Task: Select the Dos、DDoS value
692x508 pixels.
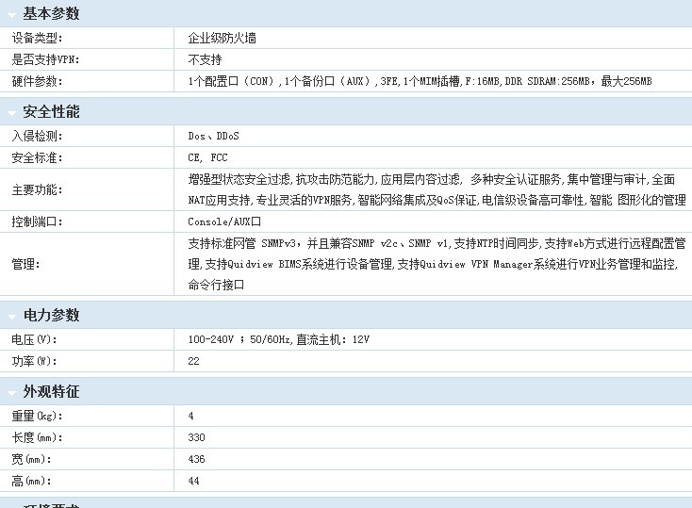Action: click(213, 137)
